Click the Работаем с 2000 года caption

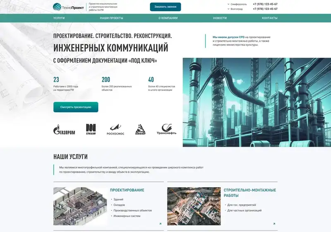point(66,88)
